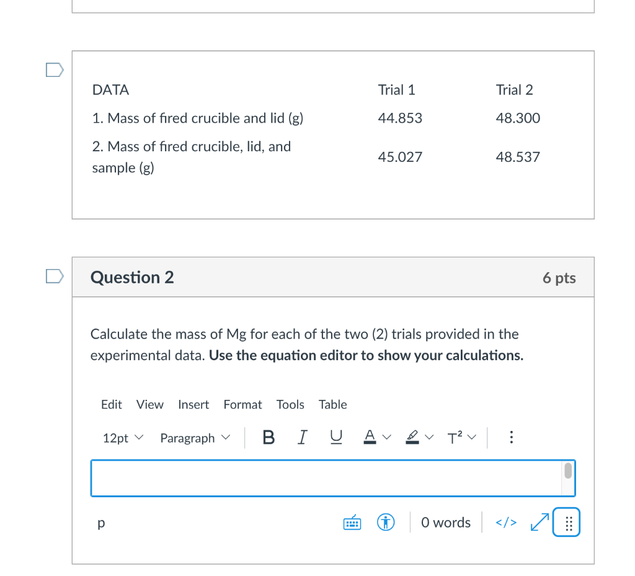
Task: Select the Trial 2 value 48.537
Action: point(518,157)
